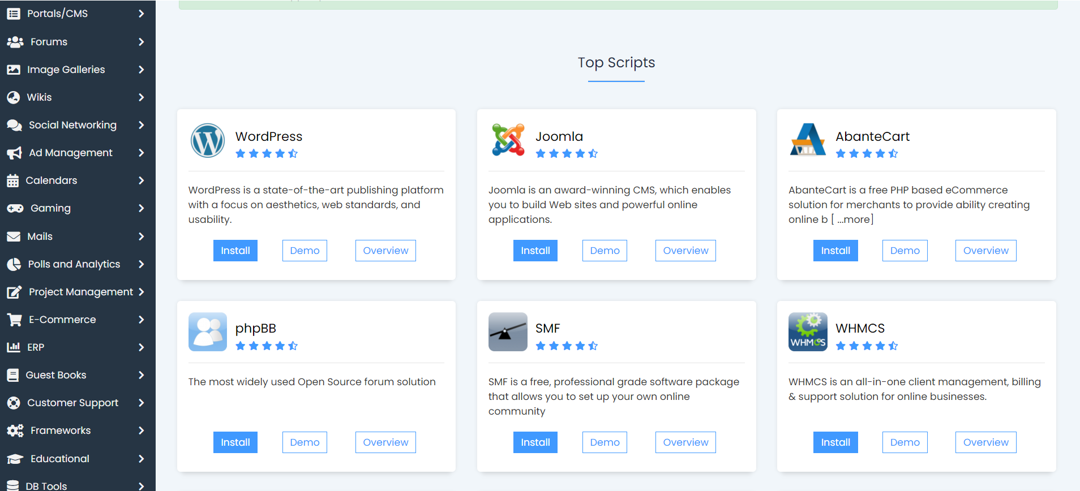Open the Polls and Analytics menu
1080x491 pixels.
coord(78,264)
